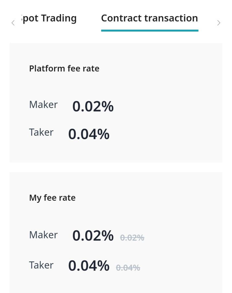Click the strikethrough 0.04% original taker rate
232x293 pixels.
pos(128,268)
